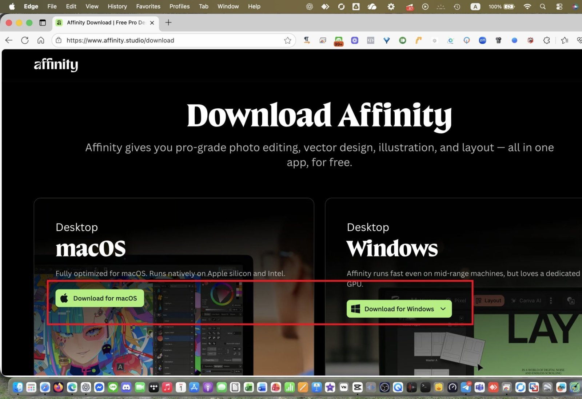Image resolution: width=582 pixels, height=399 pixels.
Task: Click the view site information lock icon
Action: 59,40
